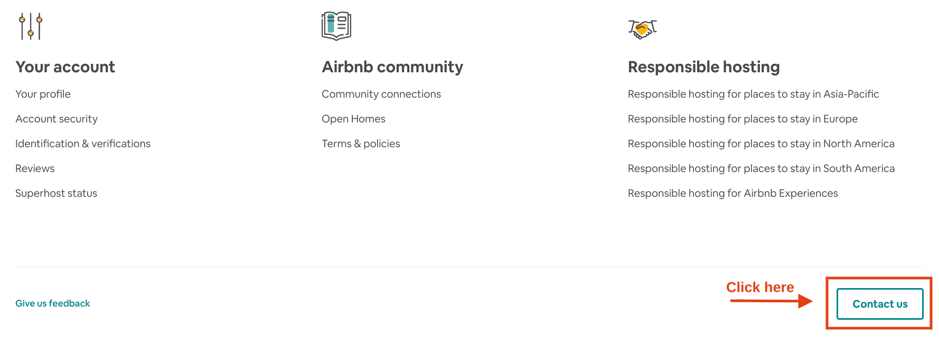
Task: View responsible hosting for Airbnb Experiences
Action: (x=733, y=193)
